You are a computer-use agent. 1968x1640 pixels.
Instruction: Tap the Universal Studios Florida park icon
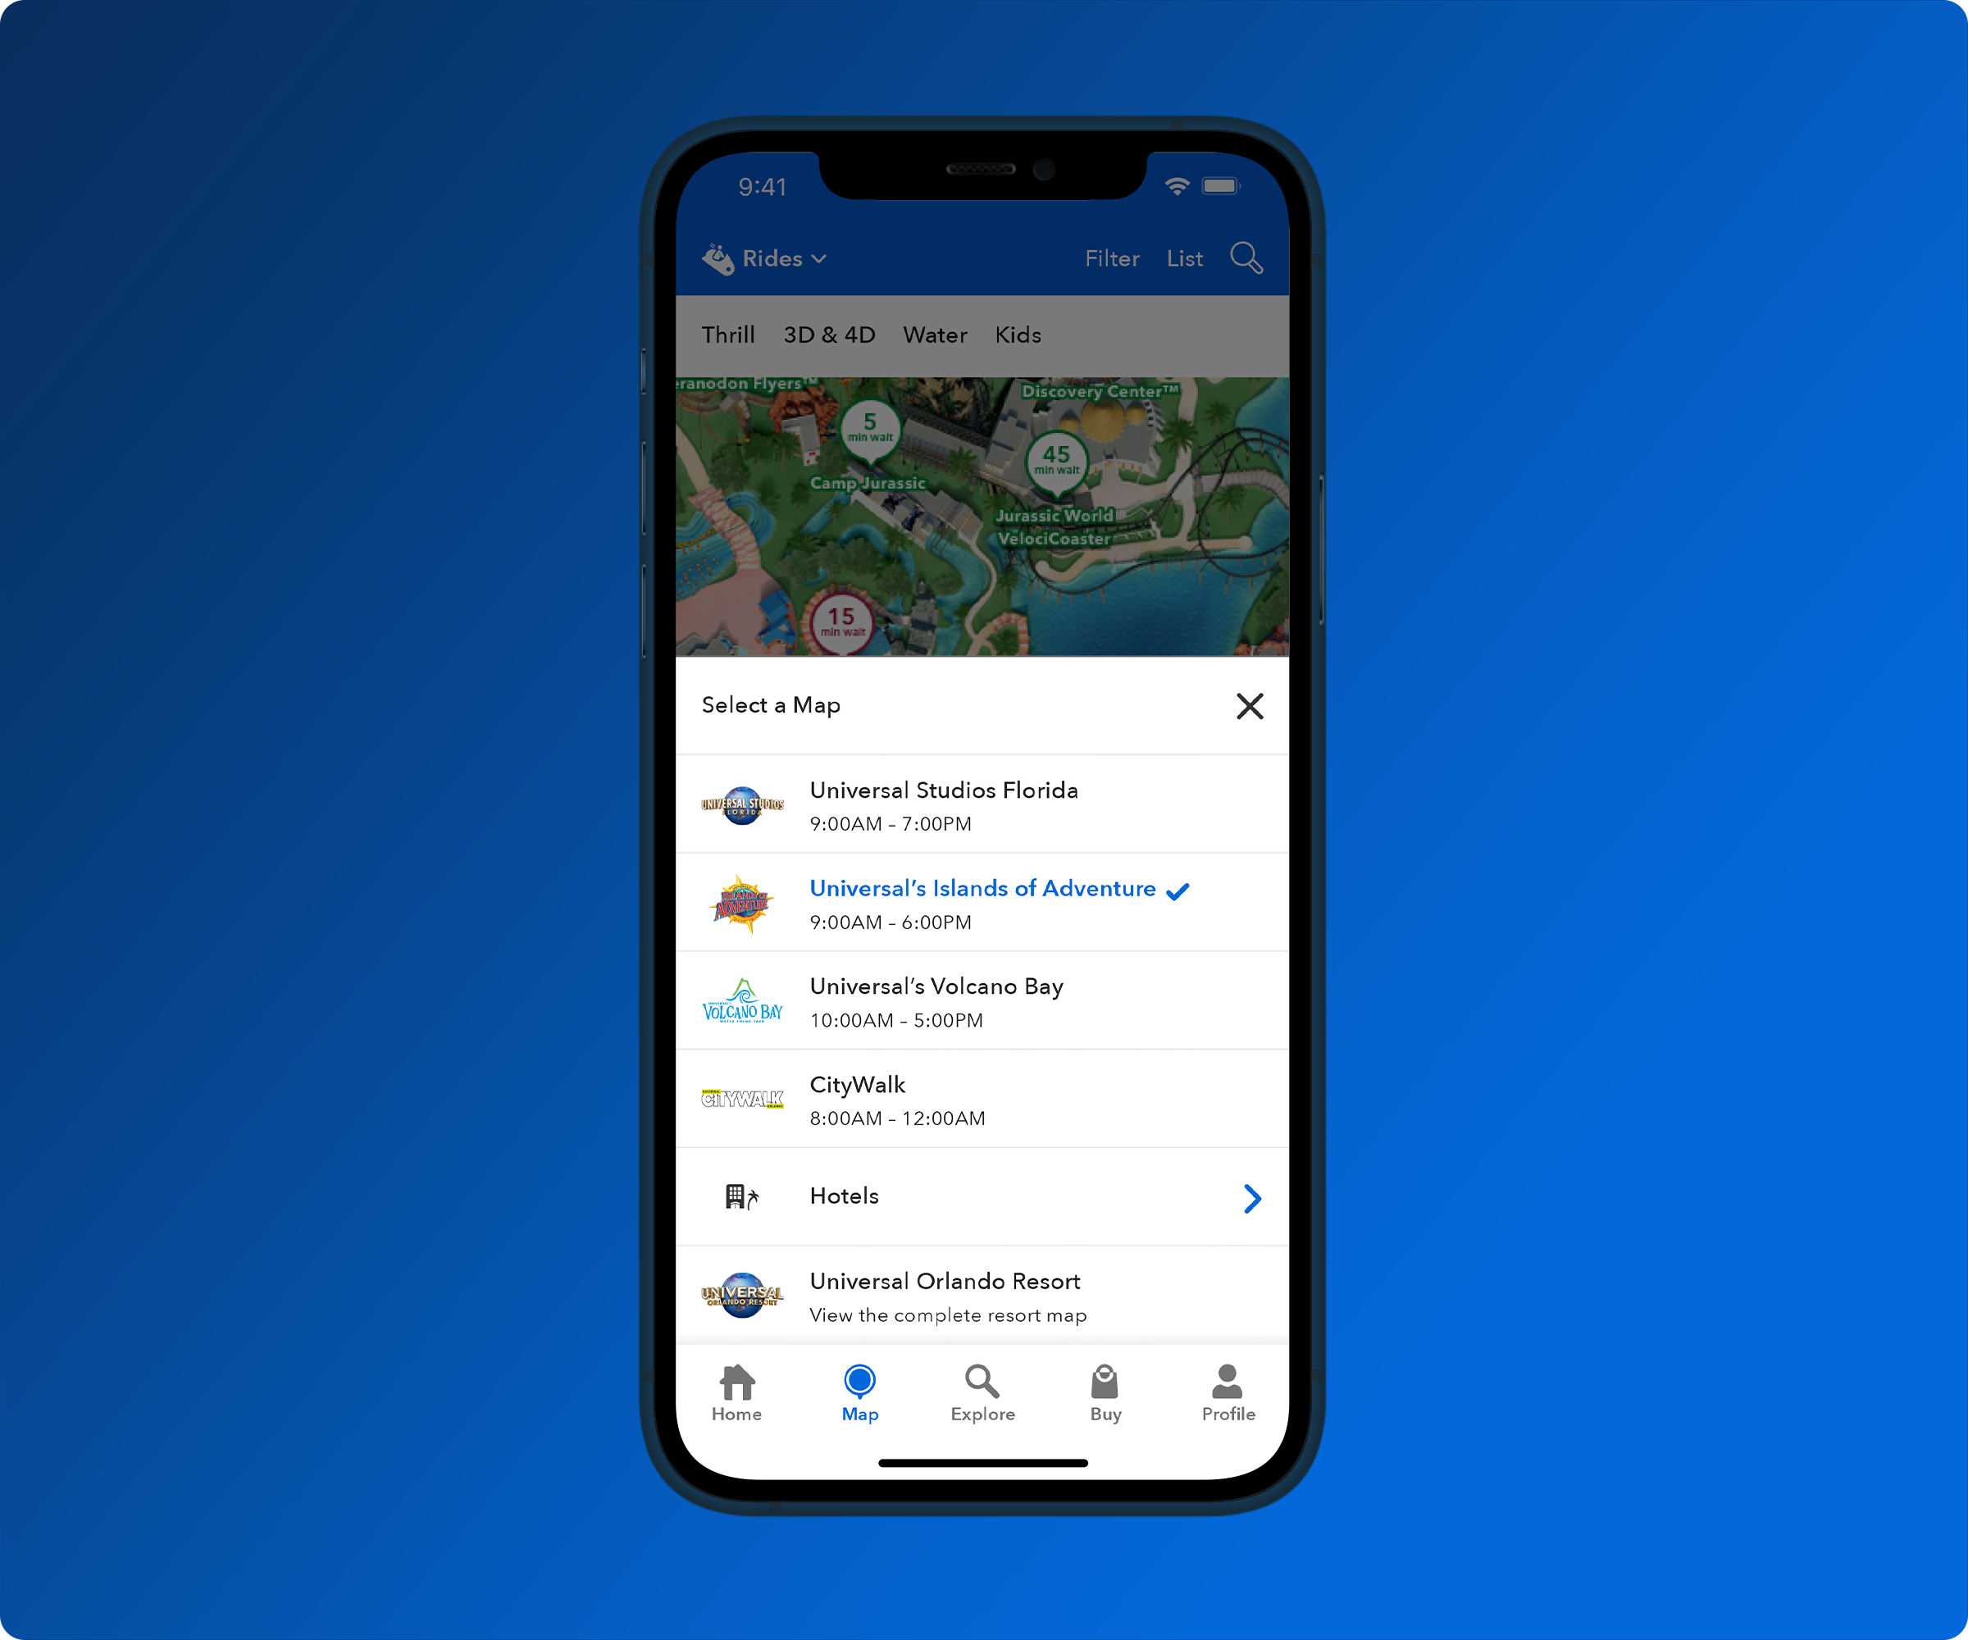(744, 803)
